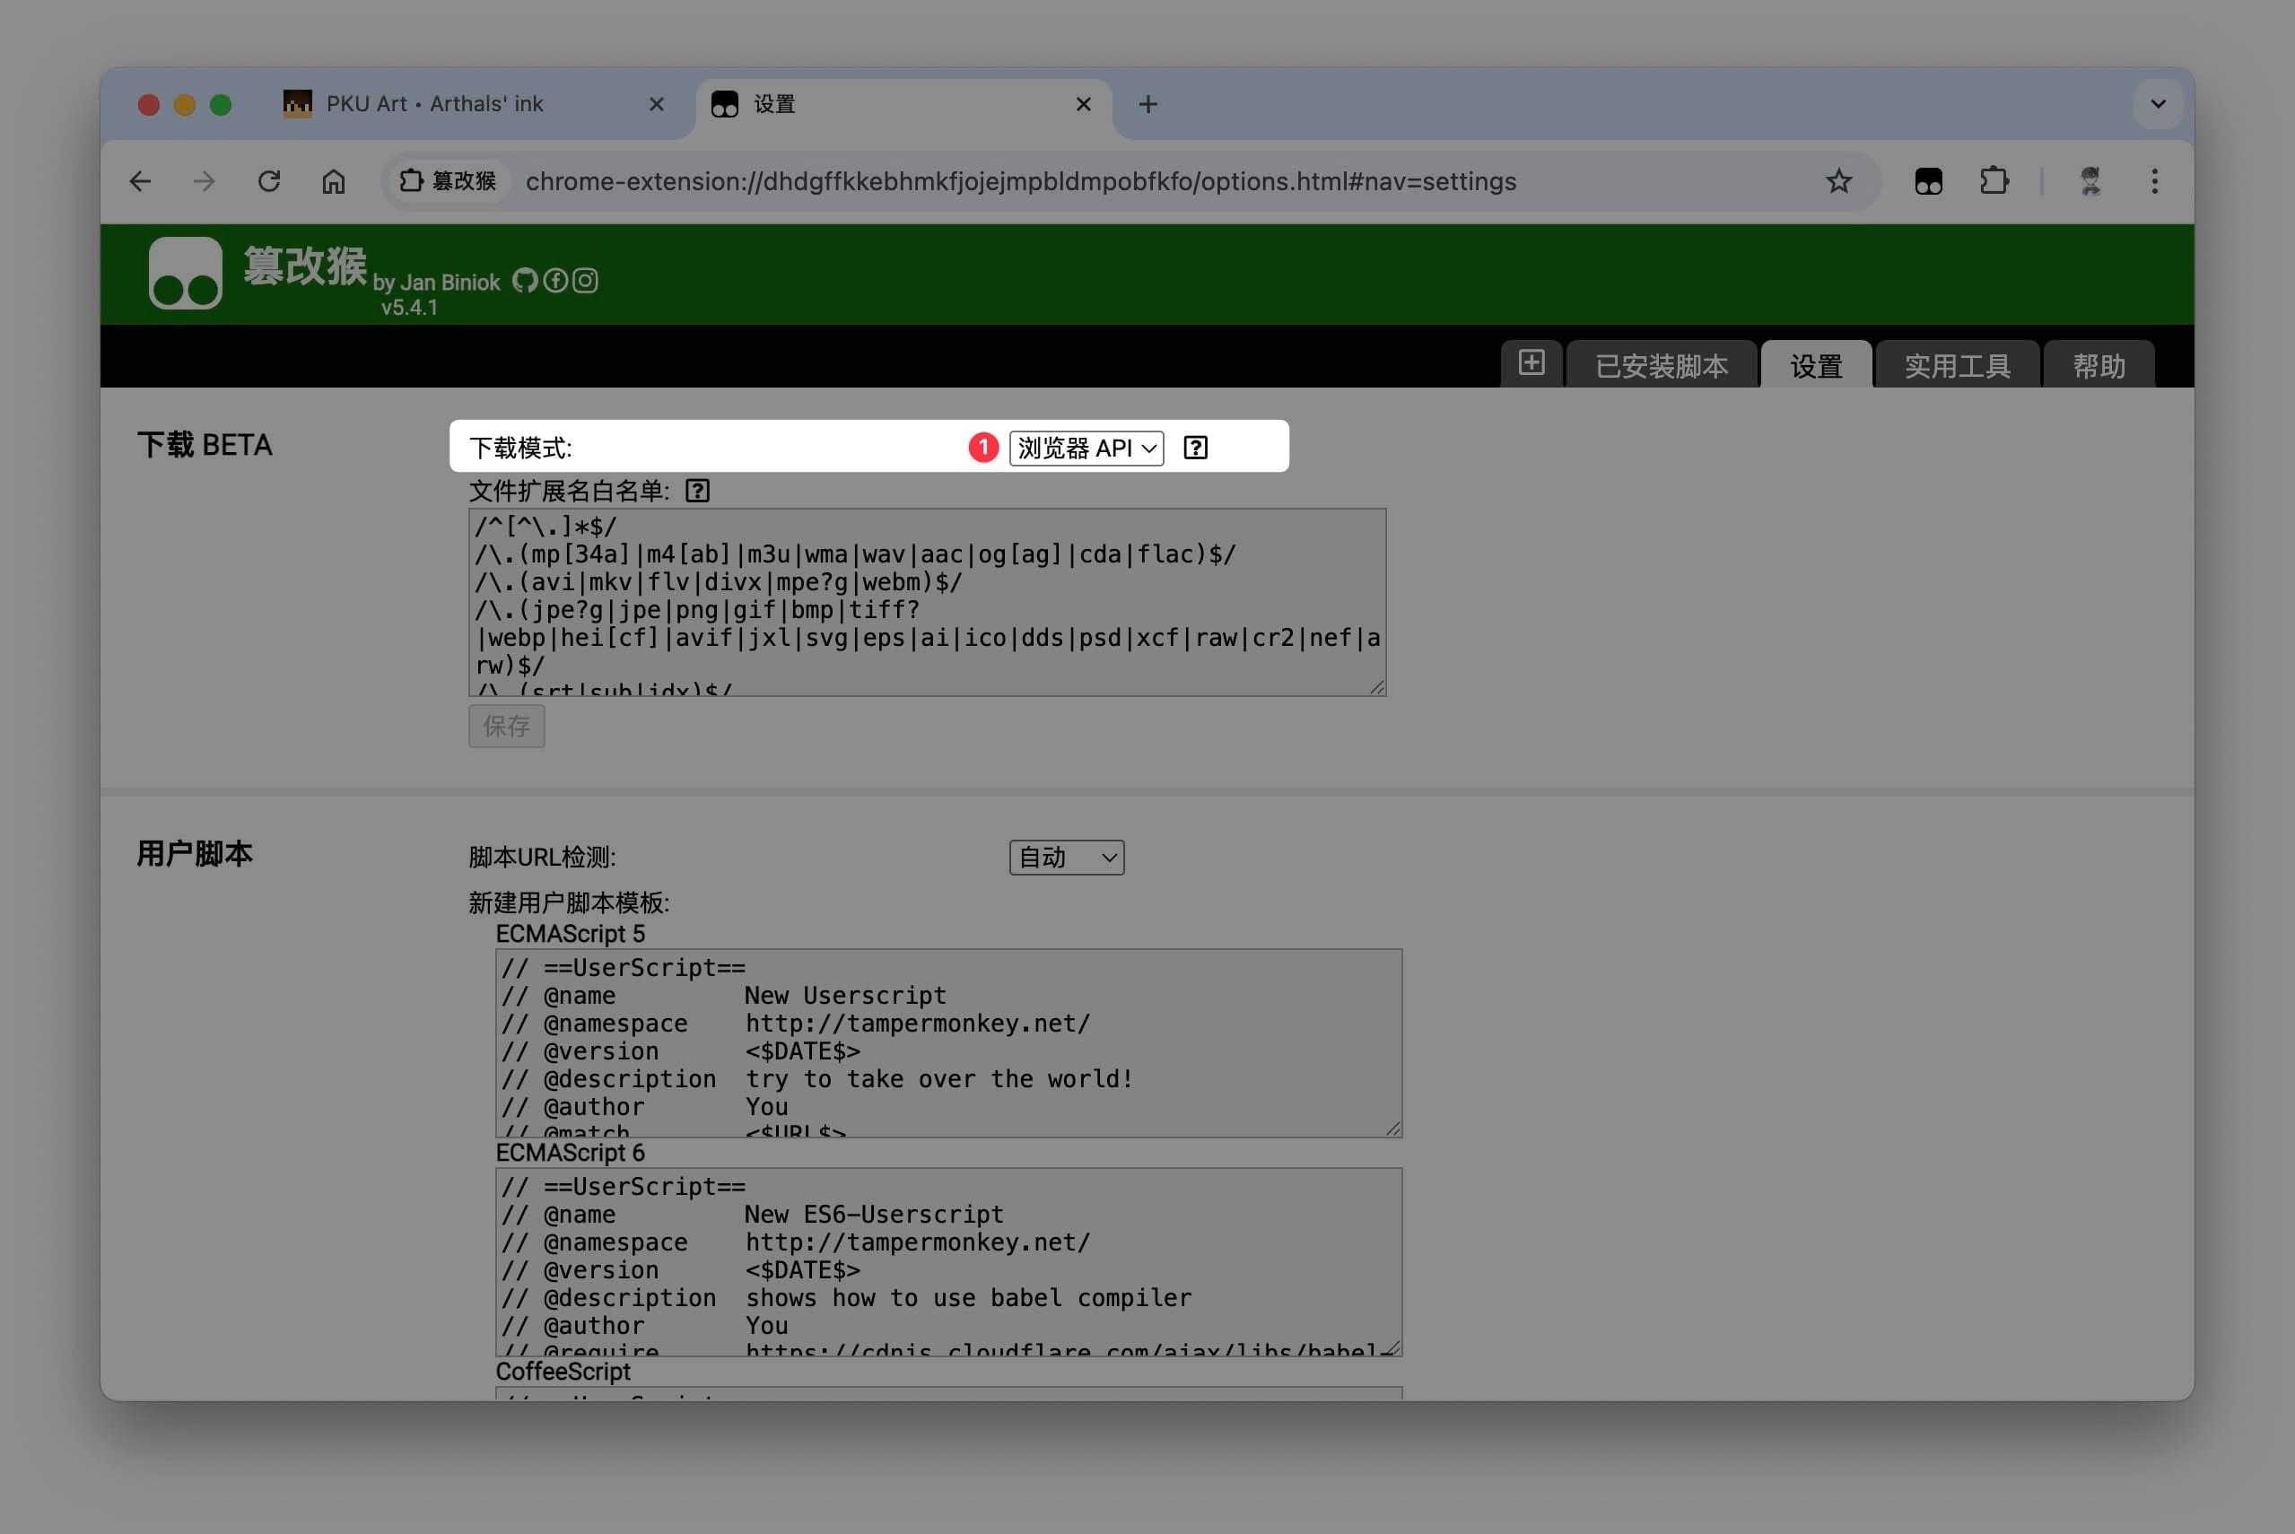Click the 保存 button under whitelist
Image resolution: width=2295 pixels, height=1534 pixels.
coord(506,726)
